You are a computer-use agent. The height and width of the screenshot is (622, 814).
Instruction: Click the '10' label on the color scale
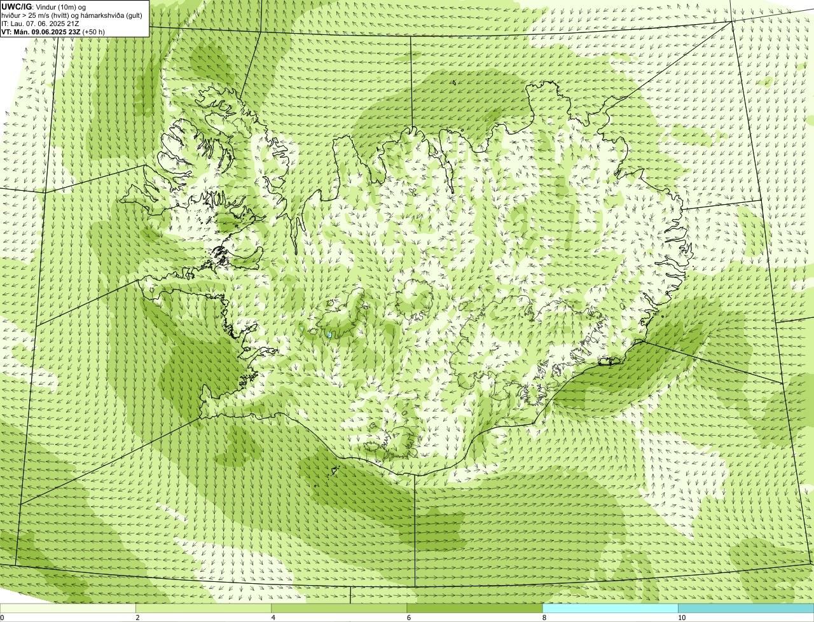[x=681, y=618]
